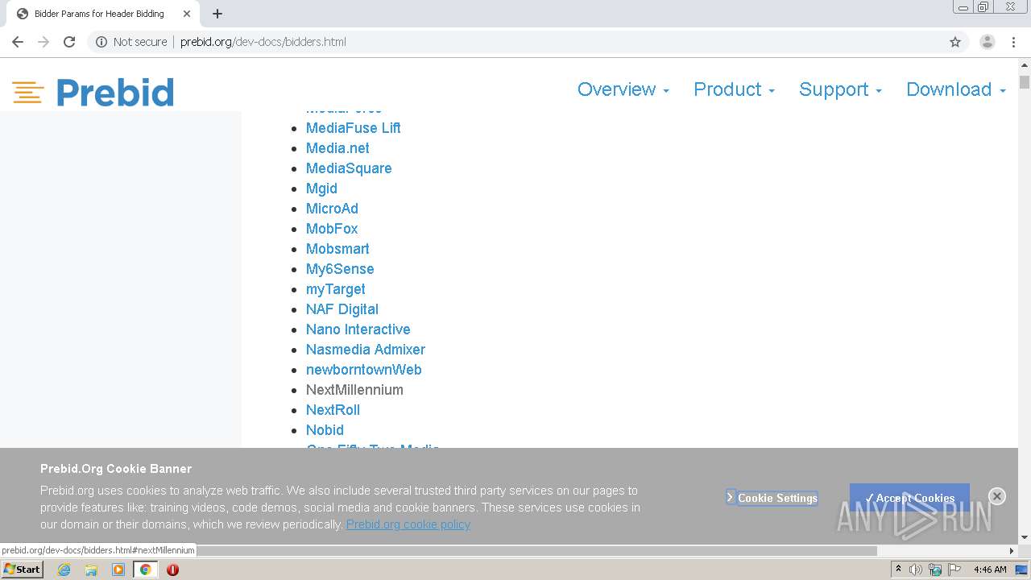This screenshot has width=1031, height=580.
Task: Click vertical scrollbar down arrow
Action: coord(1025,537)
